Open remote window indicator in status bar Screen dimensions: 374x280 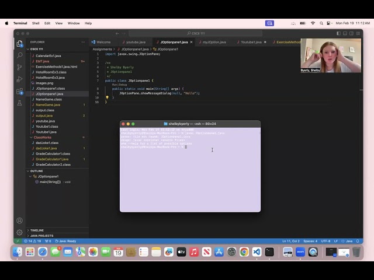pos(18,241)
